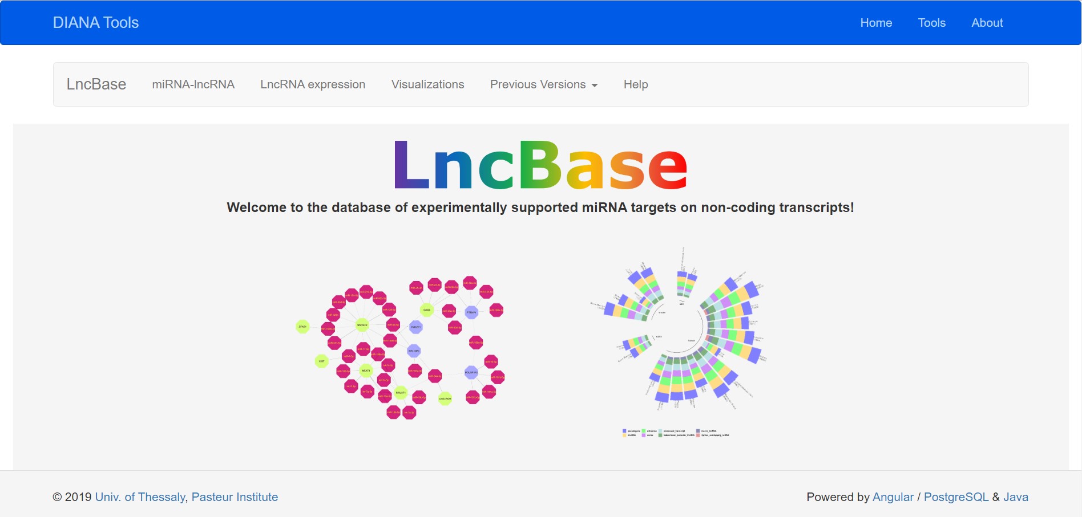Open the Home page link

pos(876,23)
